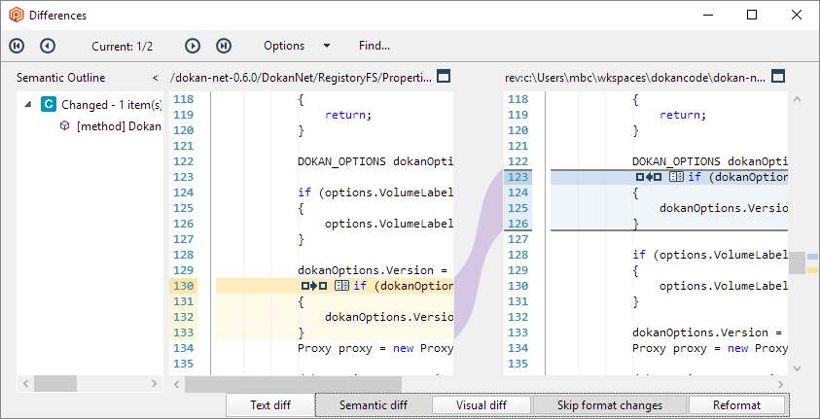Jump to the first difference

17,46
